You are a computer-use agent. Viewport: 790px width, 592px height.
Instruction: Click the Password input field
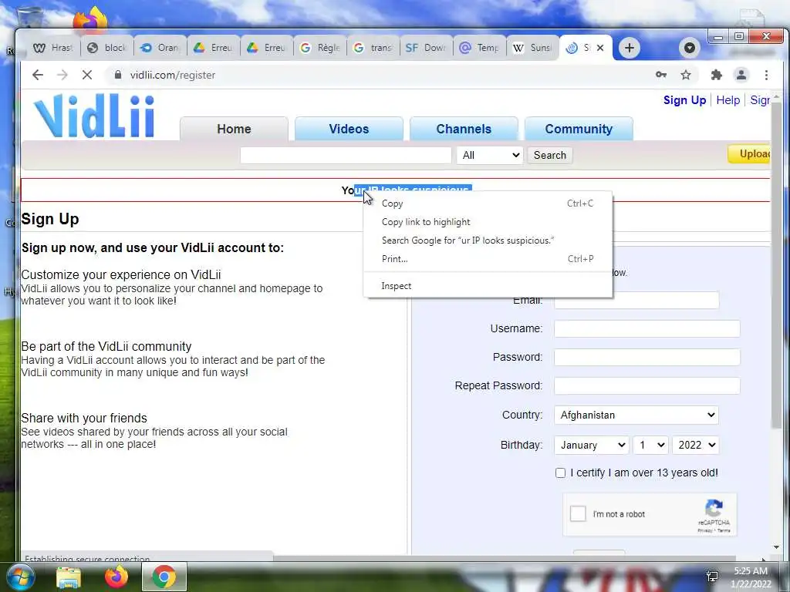pyautogui.click(x=647, y=358)
